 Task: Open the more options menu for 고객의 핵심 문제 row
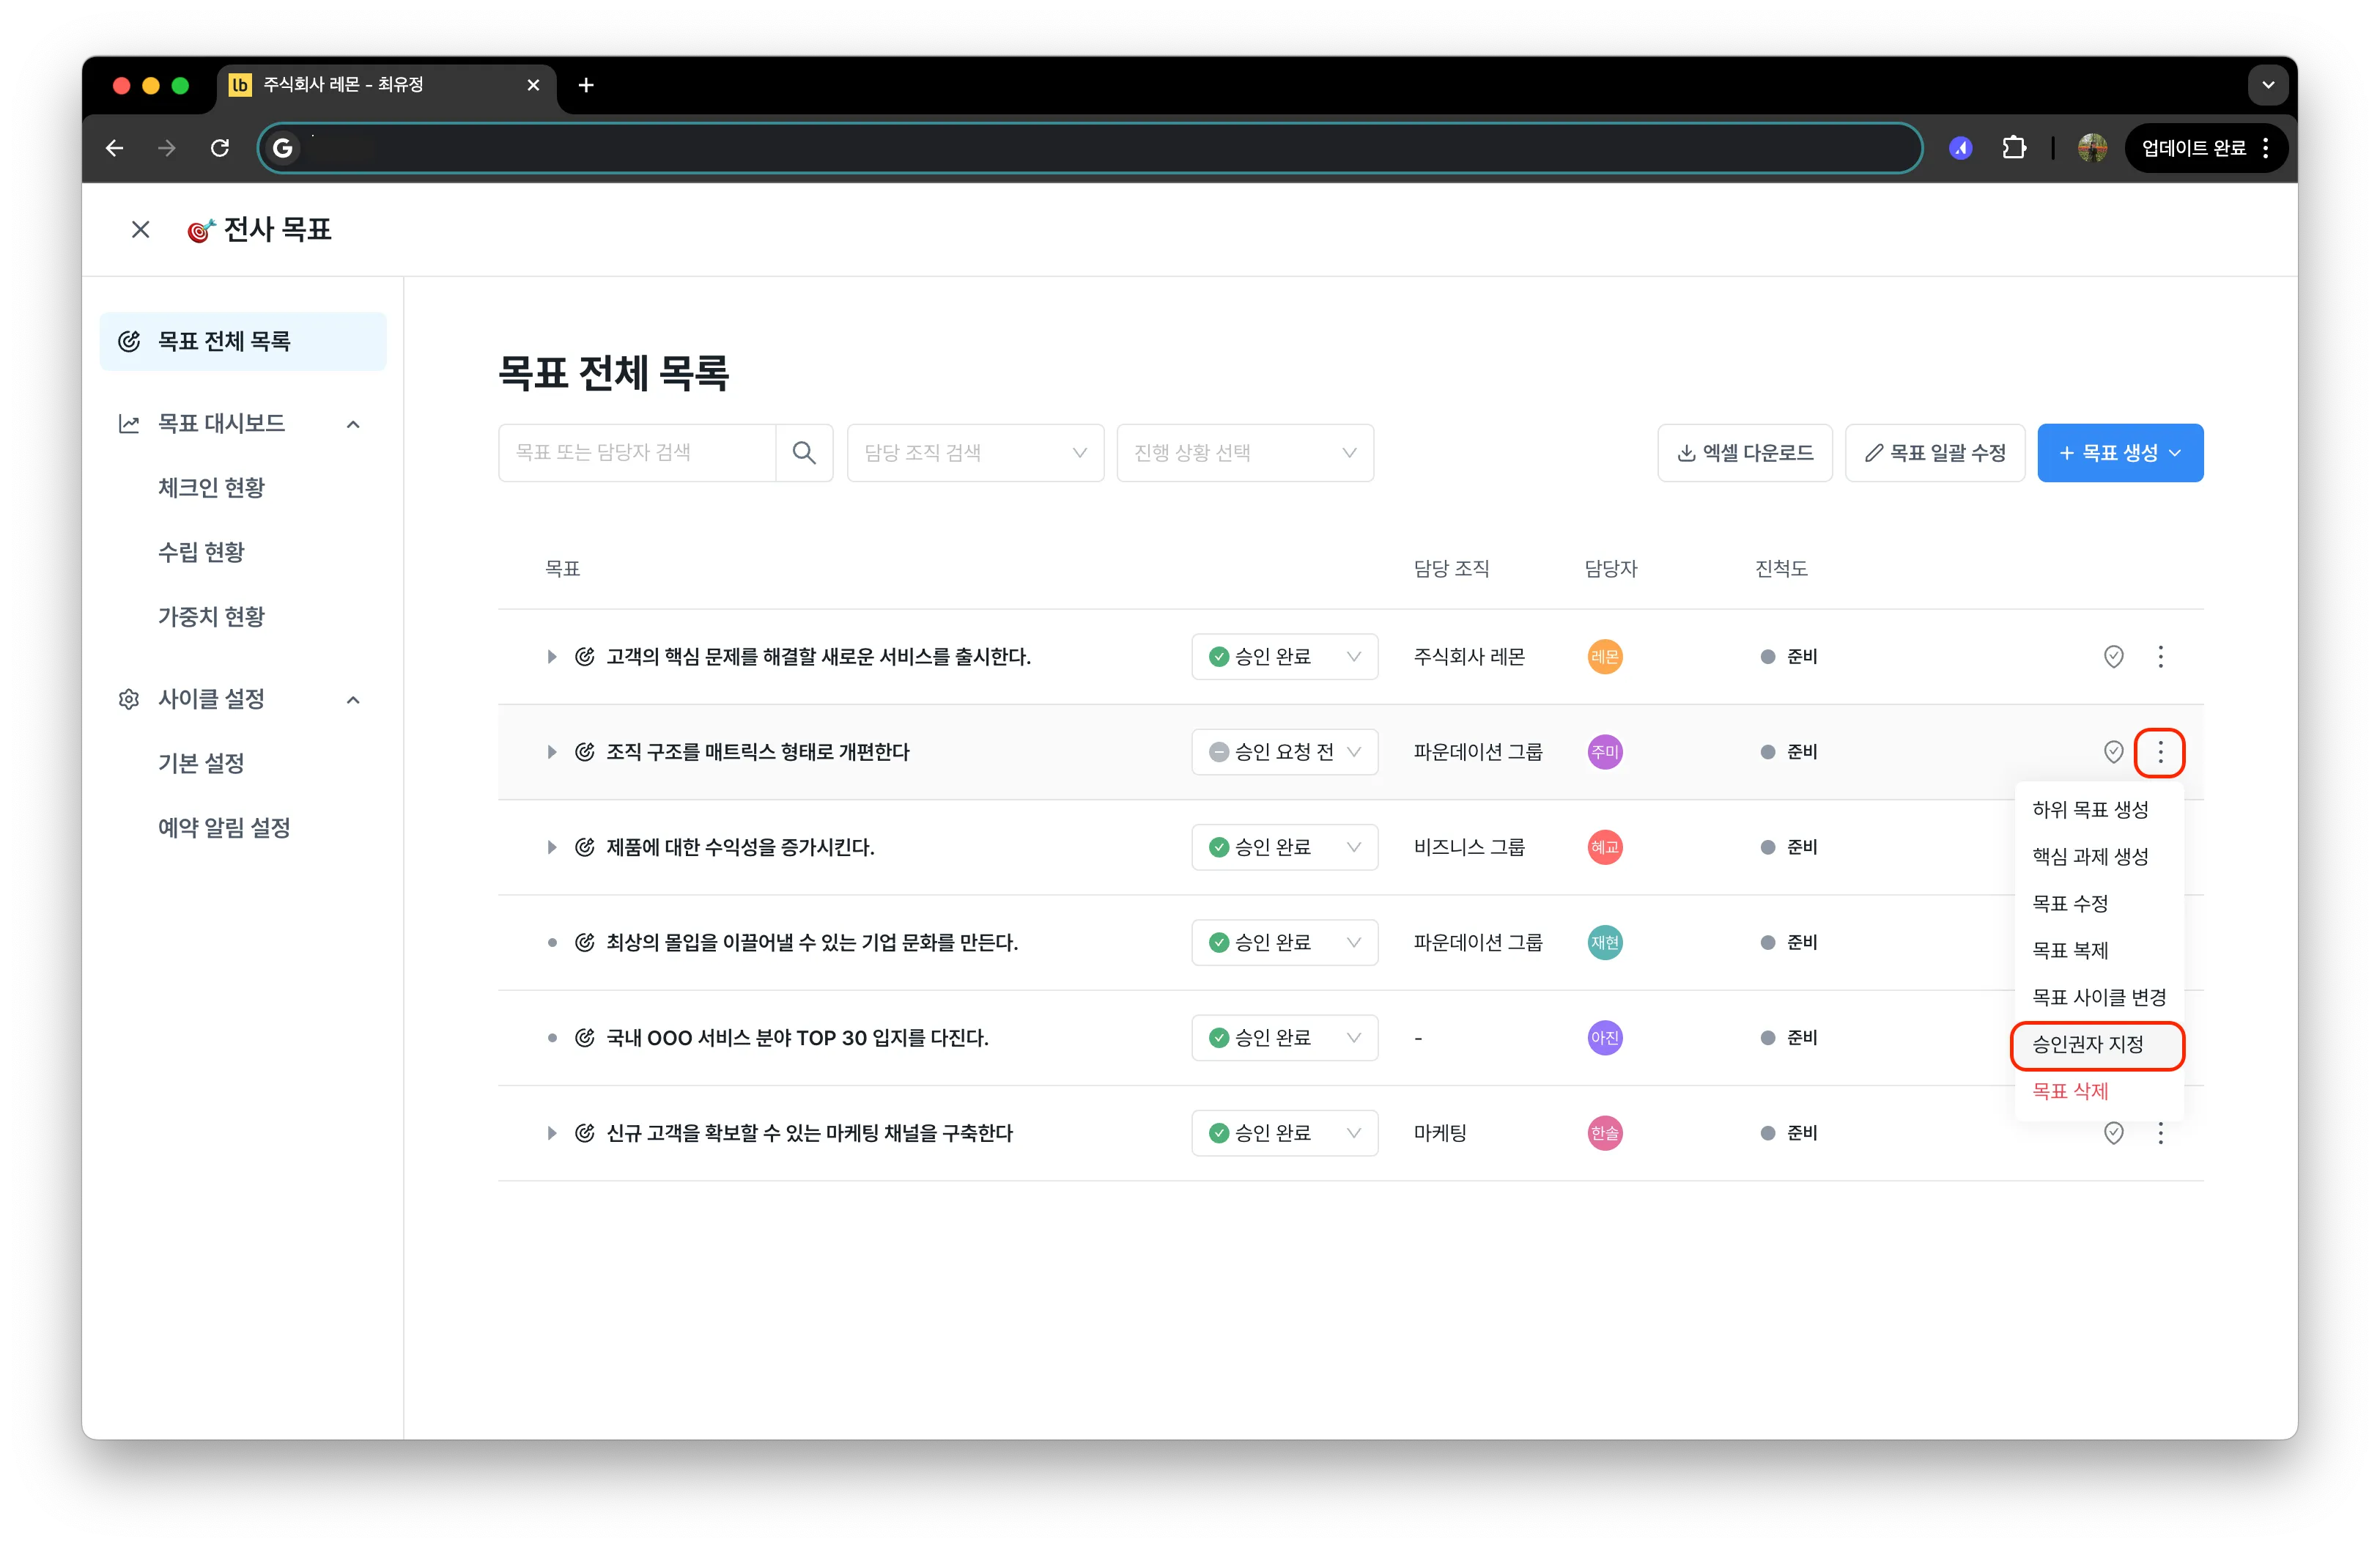point(2160,657)
